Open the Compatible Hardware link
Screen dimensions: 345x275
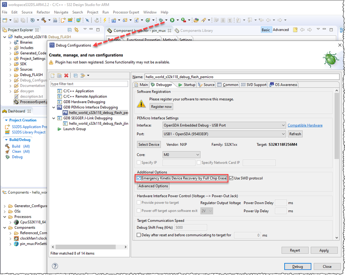click(x=305, y=125)
